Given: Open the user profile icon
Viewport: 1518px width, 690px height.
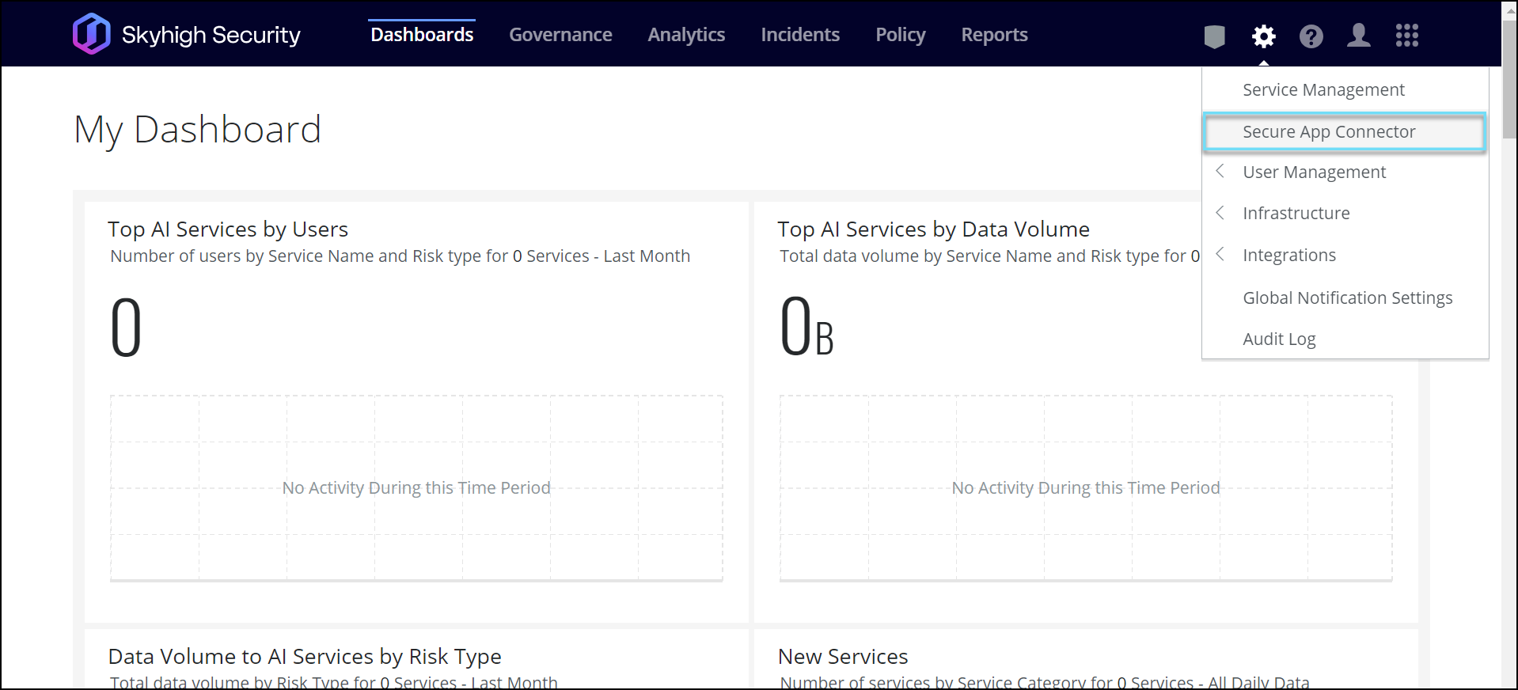Looking at the screenshot, I should pos(1359,36).
